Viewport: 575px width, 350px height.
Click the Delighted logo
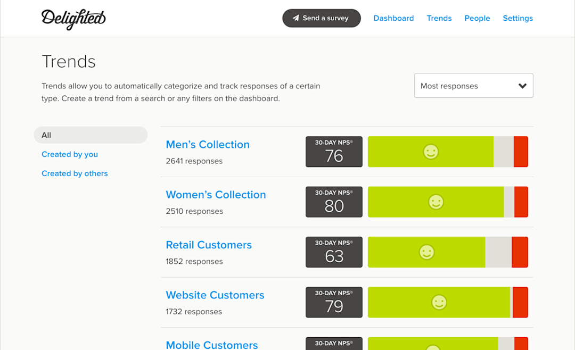point(73,19)
